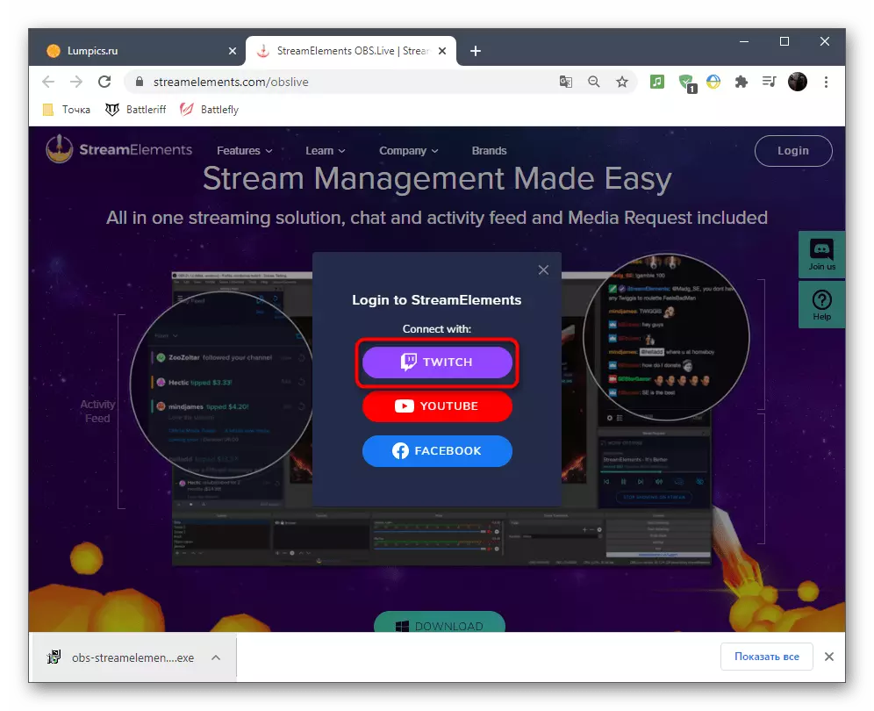Expand the Learn dropdown menu

tap(325, 151)
